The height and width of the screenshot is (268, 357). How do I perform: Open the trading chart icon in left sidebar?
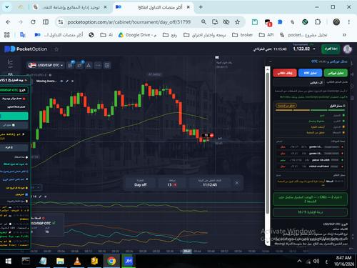coord(10,62)
